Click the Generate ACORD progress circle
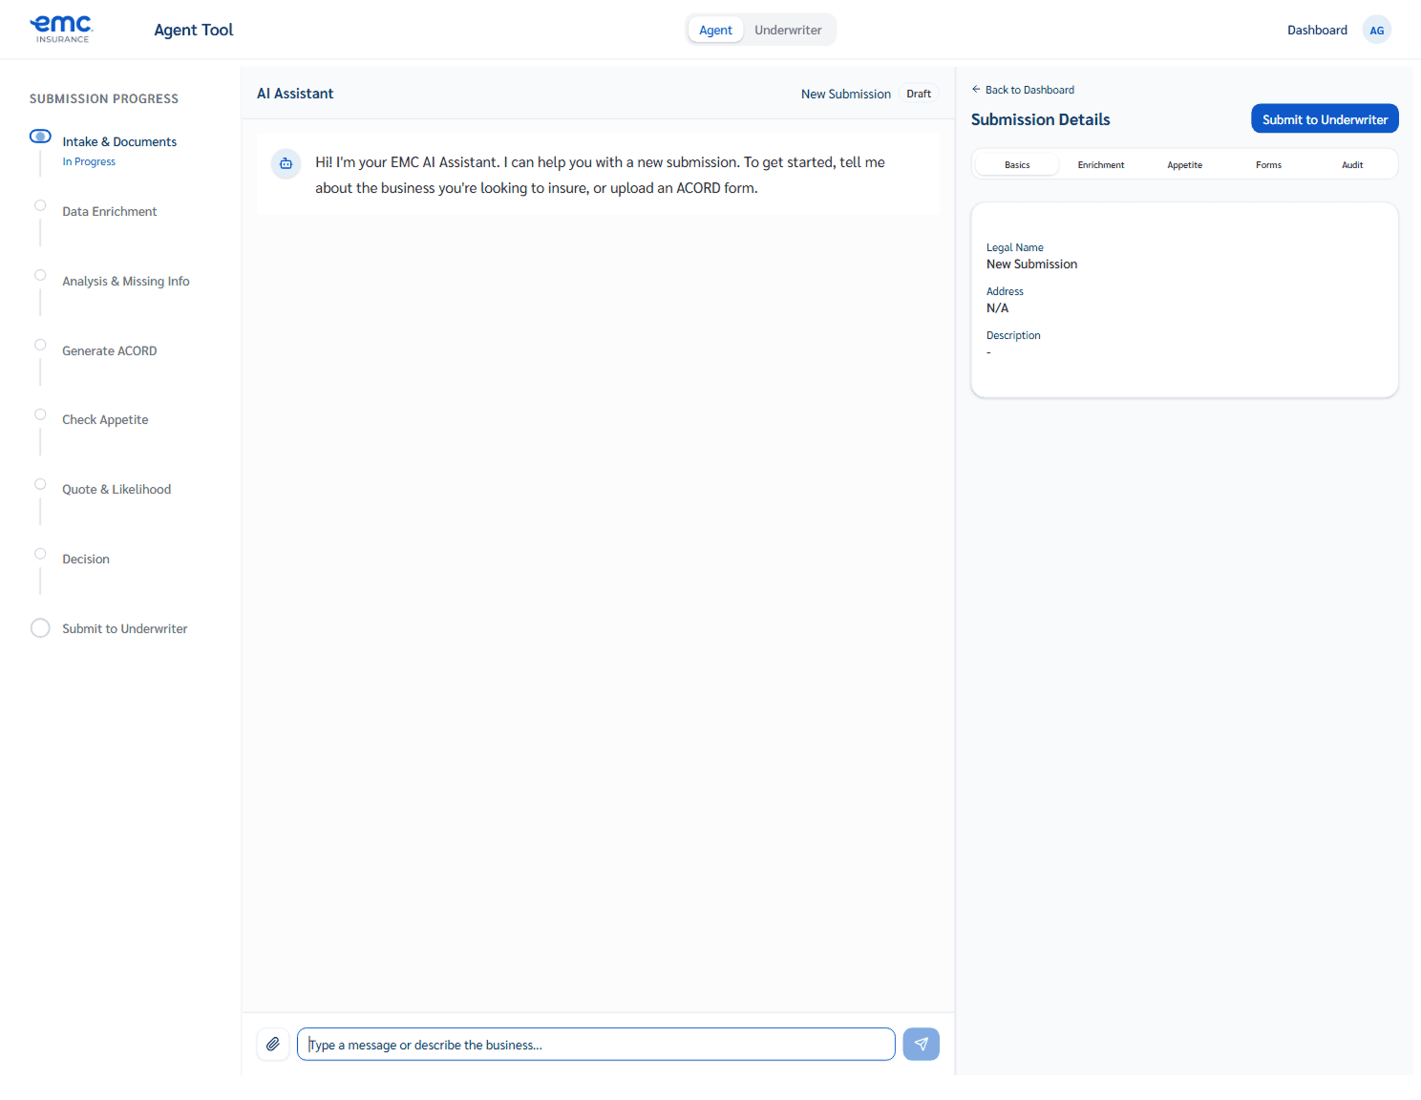This screenshot has height=1100, width=1421. [40, 344]
